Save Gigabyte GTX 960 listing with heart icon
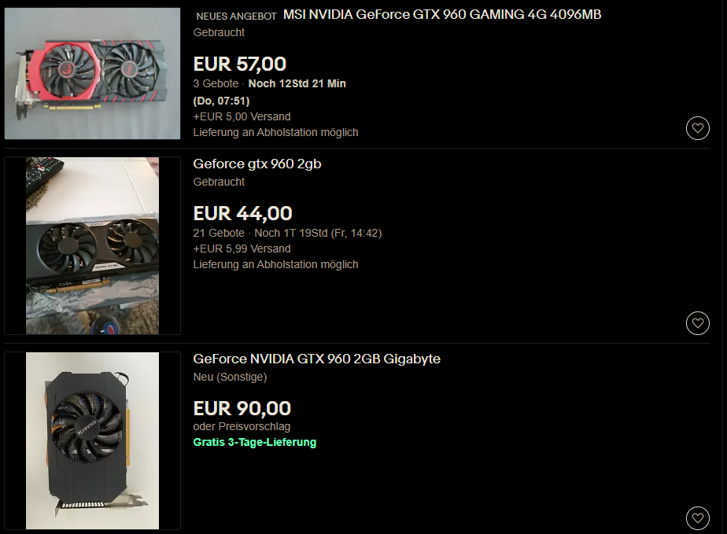The image size is (727, 534). point(698,518)
